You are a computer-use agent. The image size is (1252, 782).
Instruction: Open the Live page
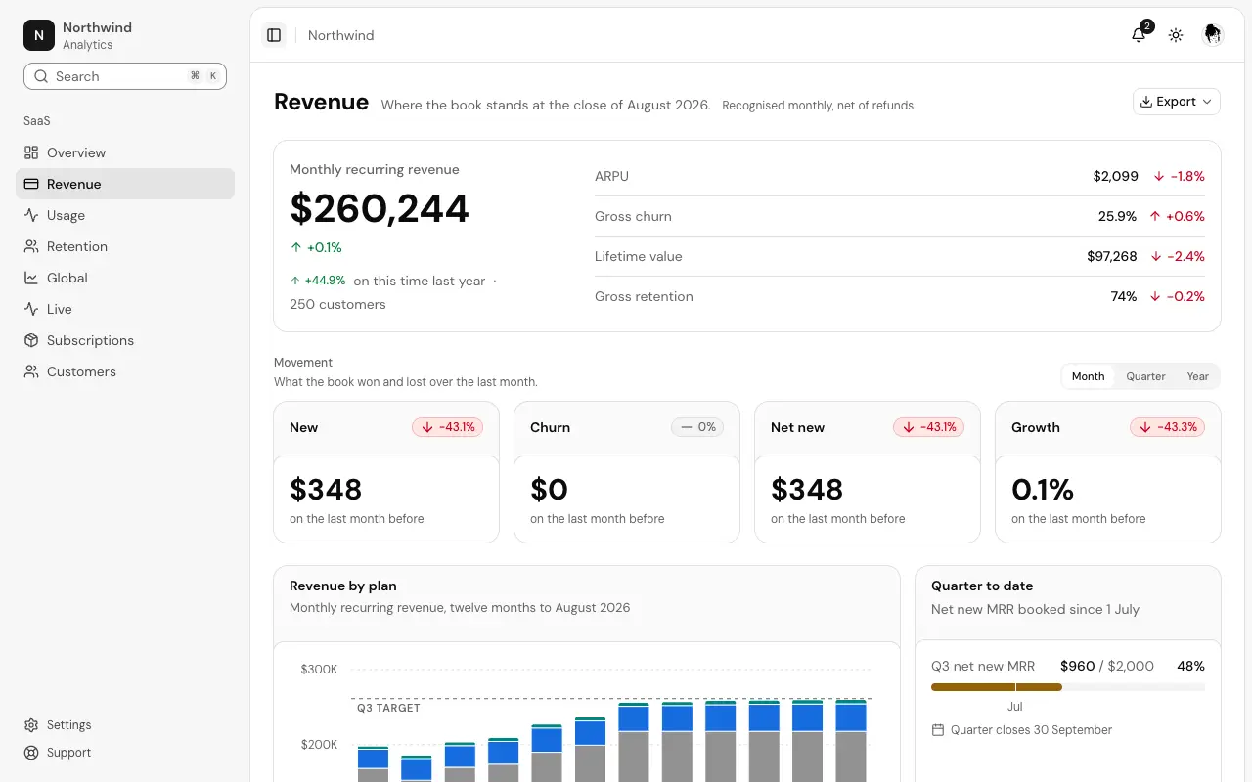click(125, 309)
